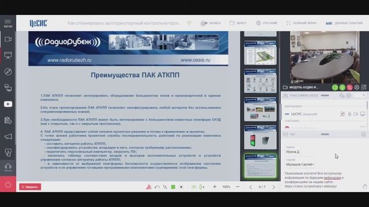This screenshot has width=369, height=207.
Task: Choose the brush thickness dot
Action: click(x=181, y=187)
